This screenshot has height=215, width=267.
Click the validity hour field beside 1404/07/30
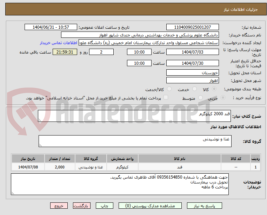coord(139,63)
